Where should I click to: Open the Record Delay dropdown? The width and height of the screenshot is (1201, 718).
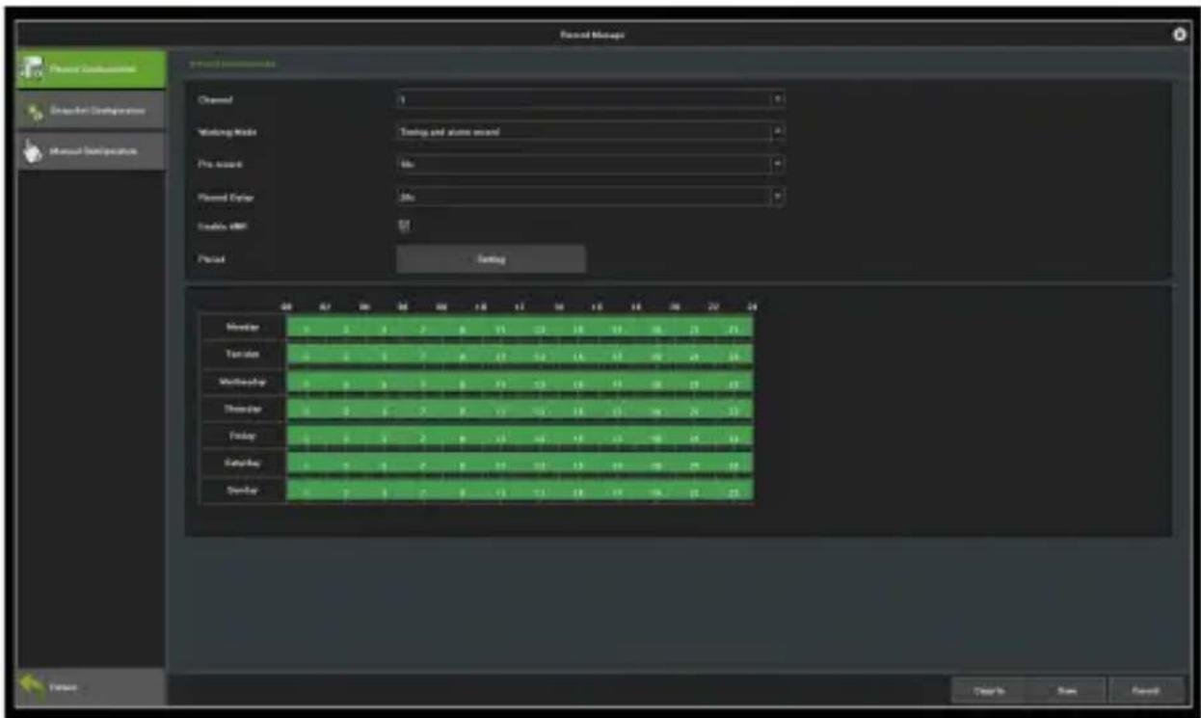coord(590,196)
